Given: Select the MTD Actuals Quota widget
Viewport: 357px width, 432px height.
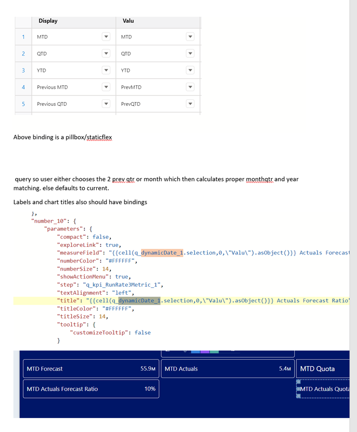Looking at the screenshot, I should (323, 389).
